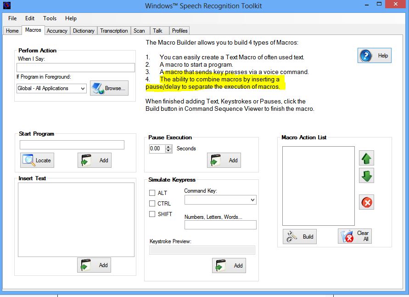This screenshot has width=409, height=297.
Task: Switch to the Dictionary tab
Action: [x=84, y=30]
